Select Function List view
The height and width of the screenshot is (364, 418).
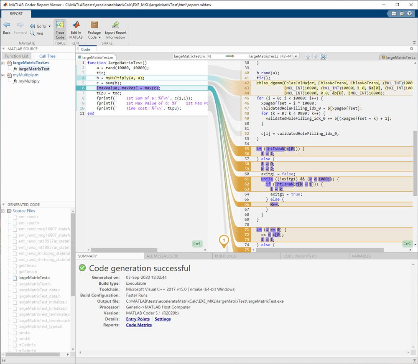17,56
